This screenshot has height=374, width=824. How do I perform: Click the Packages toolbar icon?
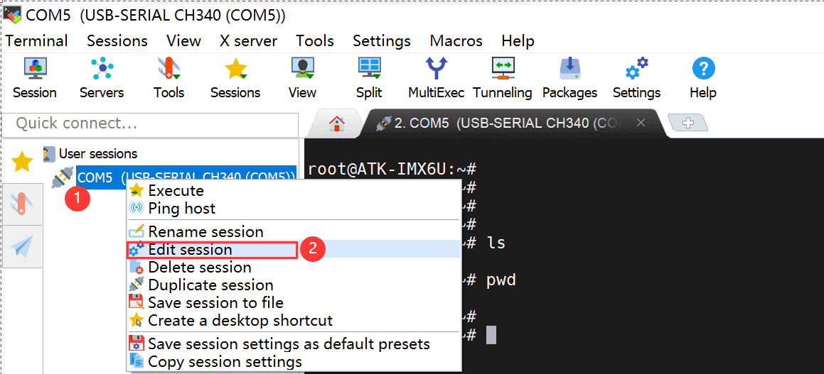(x=569, y=69)
